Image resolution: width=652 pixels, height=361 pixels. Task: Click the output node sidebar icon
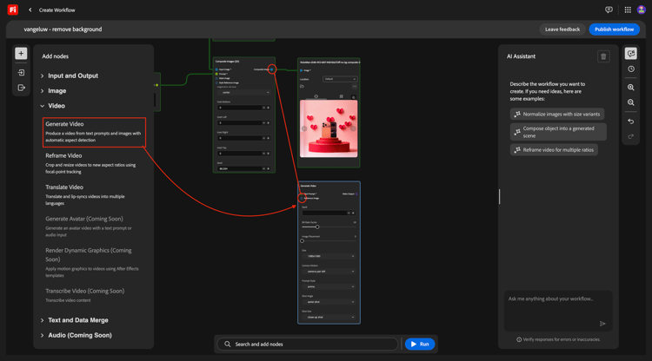click(21, 88)
